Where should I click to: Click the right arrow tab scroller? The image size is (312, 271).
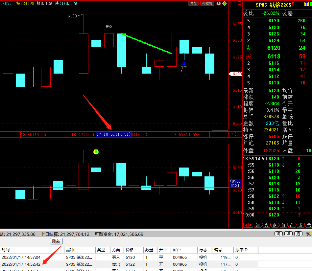click(251, 225)
